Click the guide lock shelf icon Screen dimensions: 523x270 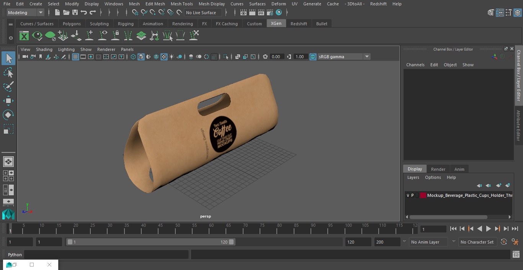tap(115, 36)
